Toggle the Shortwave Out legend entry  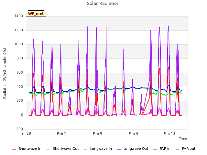point(62,149)
